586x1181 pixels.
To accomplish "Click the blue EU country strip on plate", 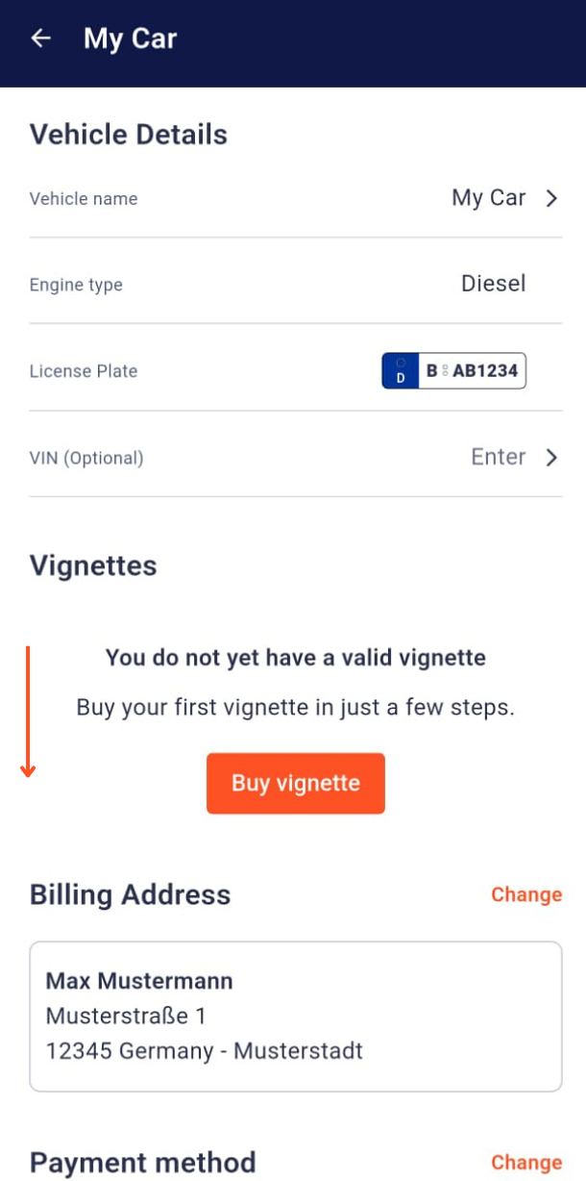I will click(400, 370).
